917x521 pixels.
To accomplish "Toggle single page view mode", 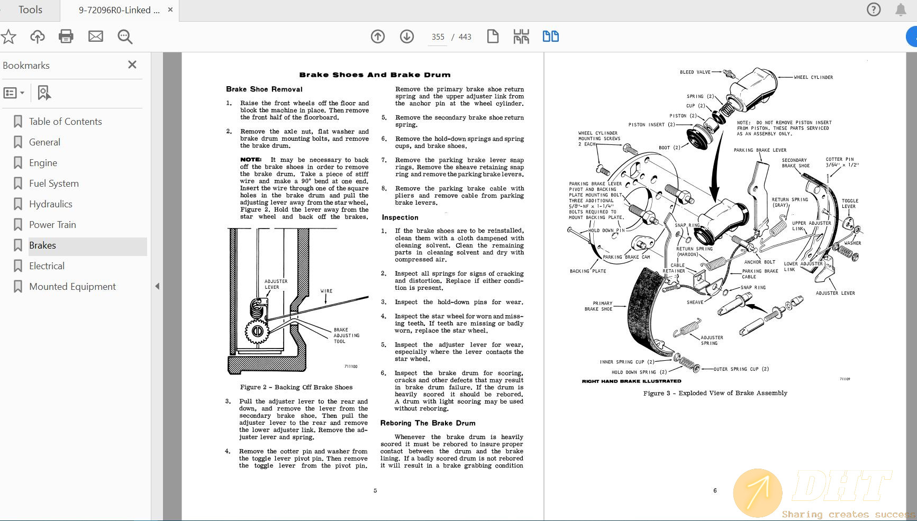I will [493, 36].
